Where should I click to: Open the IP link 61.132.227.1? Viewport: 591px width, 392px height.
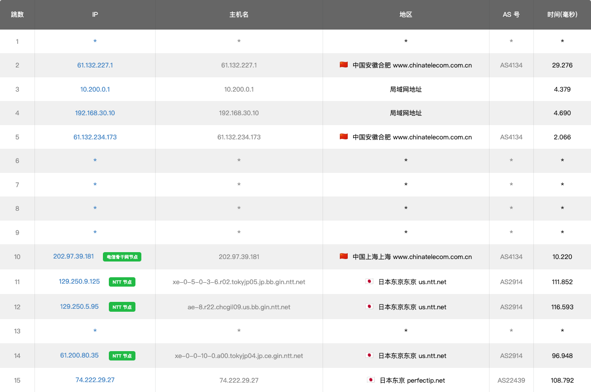95,65
